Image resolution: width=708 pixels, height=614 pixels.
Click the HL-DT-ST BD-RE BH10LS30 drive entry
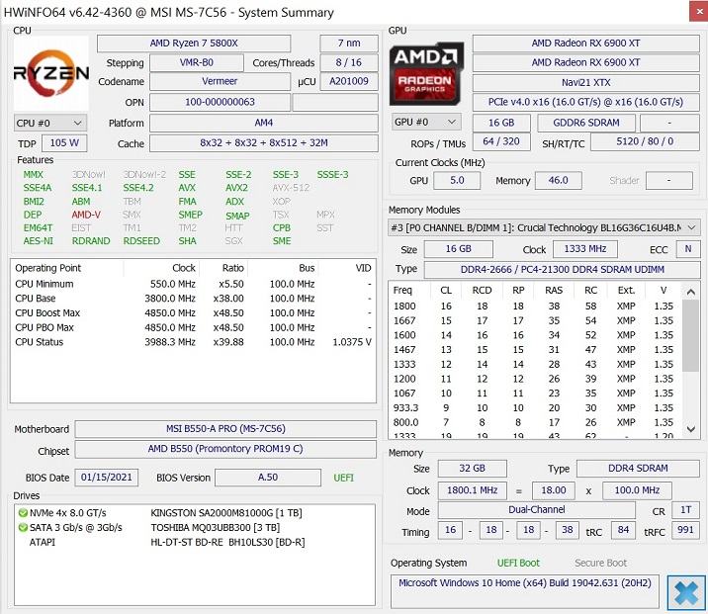point(227,542)
